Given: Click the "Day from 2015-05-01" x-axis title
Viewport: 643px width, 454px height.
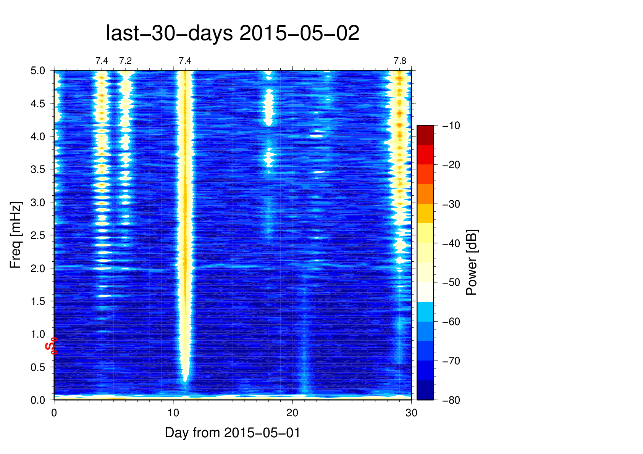Looking at the screenshot, I should 232,433.
